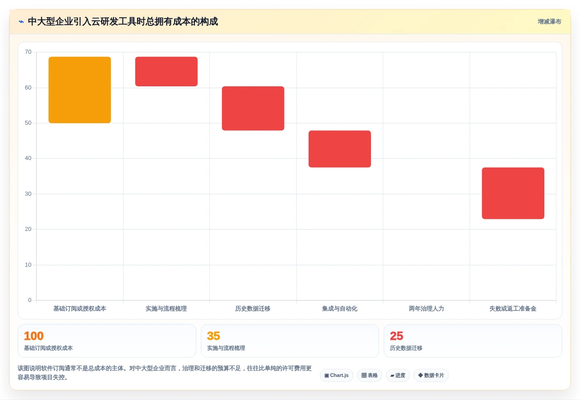
Task: Click the x-axis label 失败或返工准备金
Action: [x=513, y=309]
